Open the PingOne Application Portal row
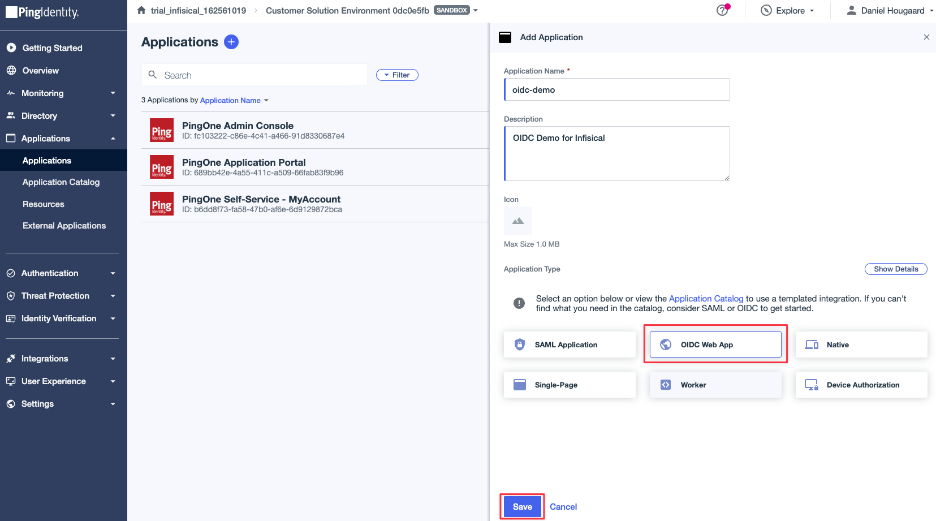936x521 pixels. tap(315, 167)
